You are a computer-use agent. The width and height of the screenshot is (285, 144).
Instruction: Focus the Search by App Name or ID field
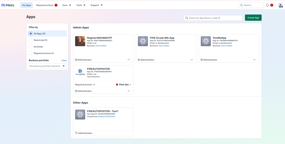coord(213,18)
